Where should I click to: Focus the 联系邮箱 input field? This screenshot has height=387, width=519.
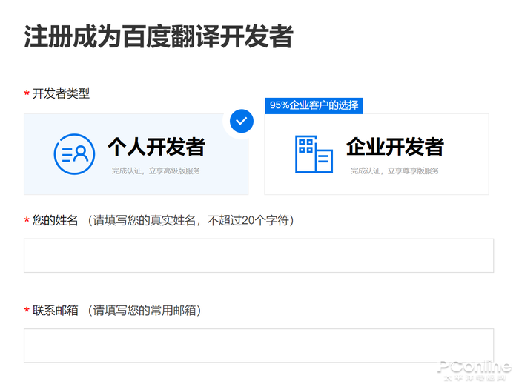(x=259, y=345)
